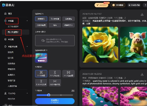Viewport: 147px width, 106px height.
Task: Click the AI绘图 sidebar icon
Action: click(x=6, y=21)
